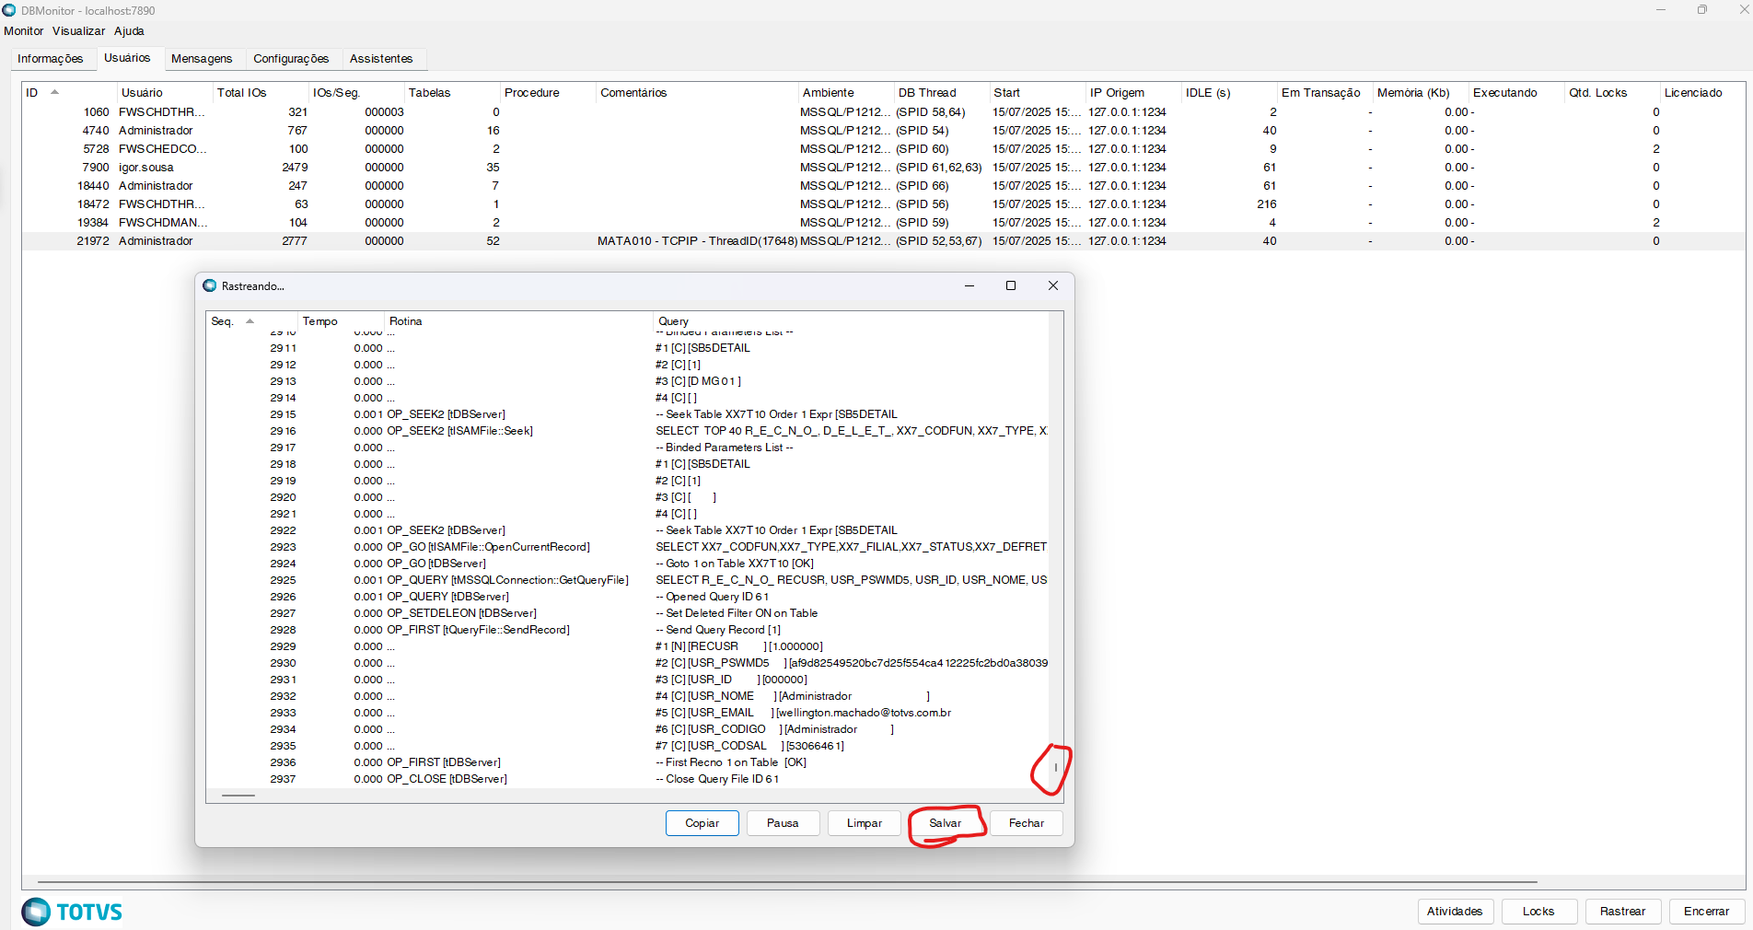
Task: Click the Procedure column header
Action: tap(548, 93)
